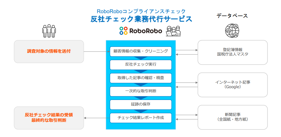Click the 反社チェック結果の受領 box

[x=49, y=118]
